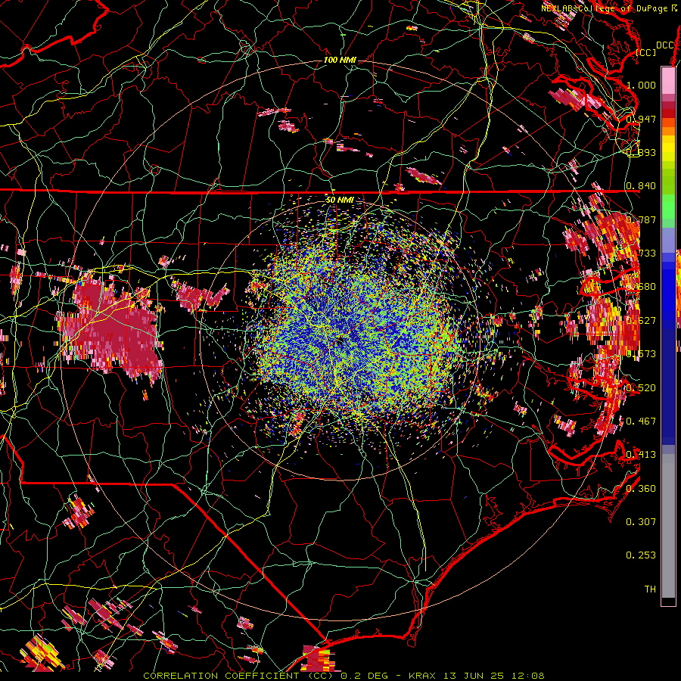Click the radar site at the clutter center

[x=340, y=340]
